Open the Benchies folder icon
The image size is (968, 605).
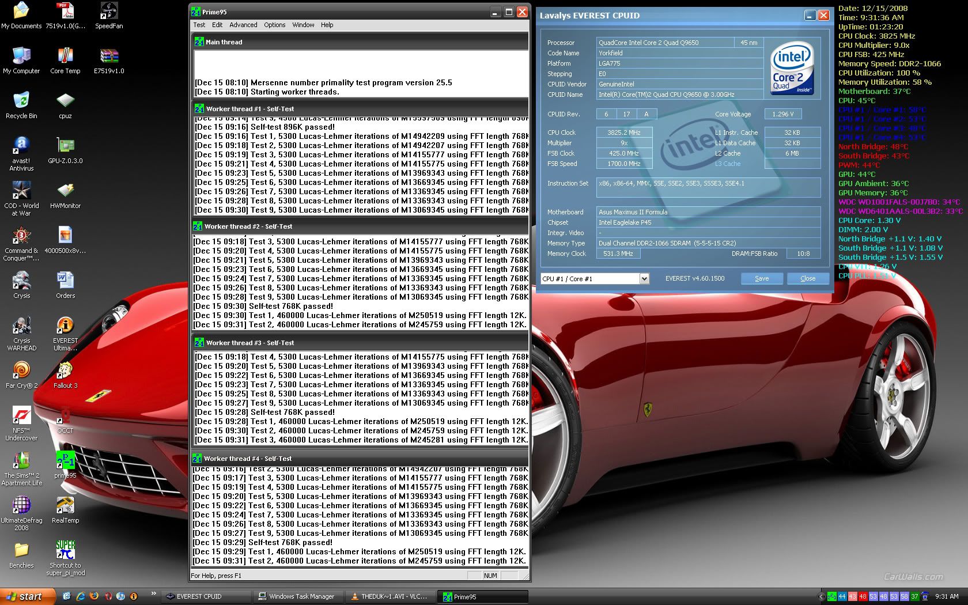tap(21, 555)
